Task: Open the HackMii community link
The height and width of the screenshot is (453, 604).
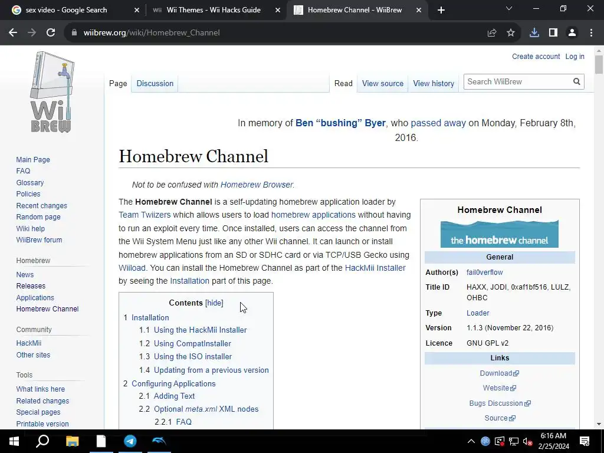Action: [x=28, y=343]
